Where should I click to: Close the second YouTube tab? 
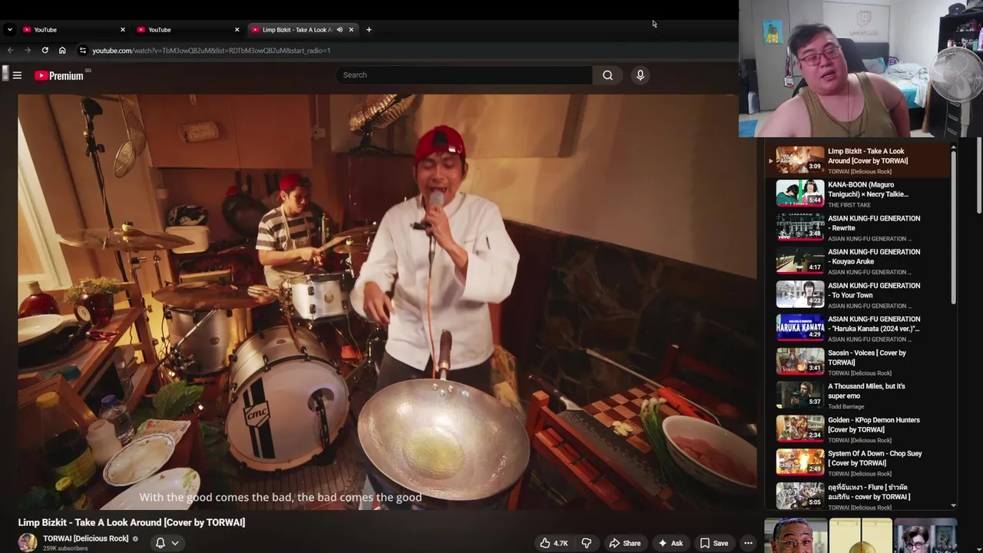237,30
